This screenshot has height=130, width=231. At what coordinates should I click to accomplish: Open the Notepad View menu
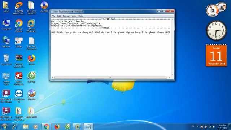point(74,16)
